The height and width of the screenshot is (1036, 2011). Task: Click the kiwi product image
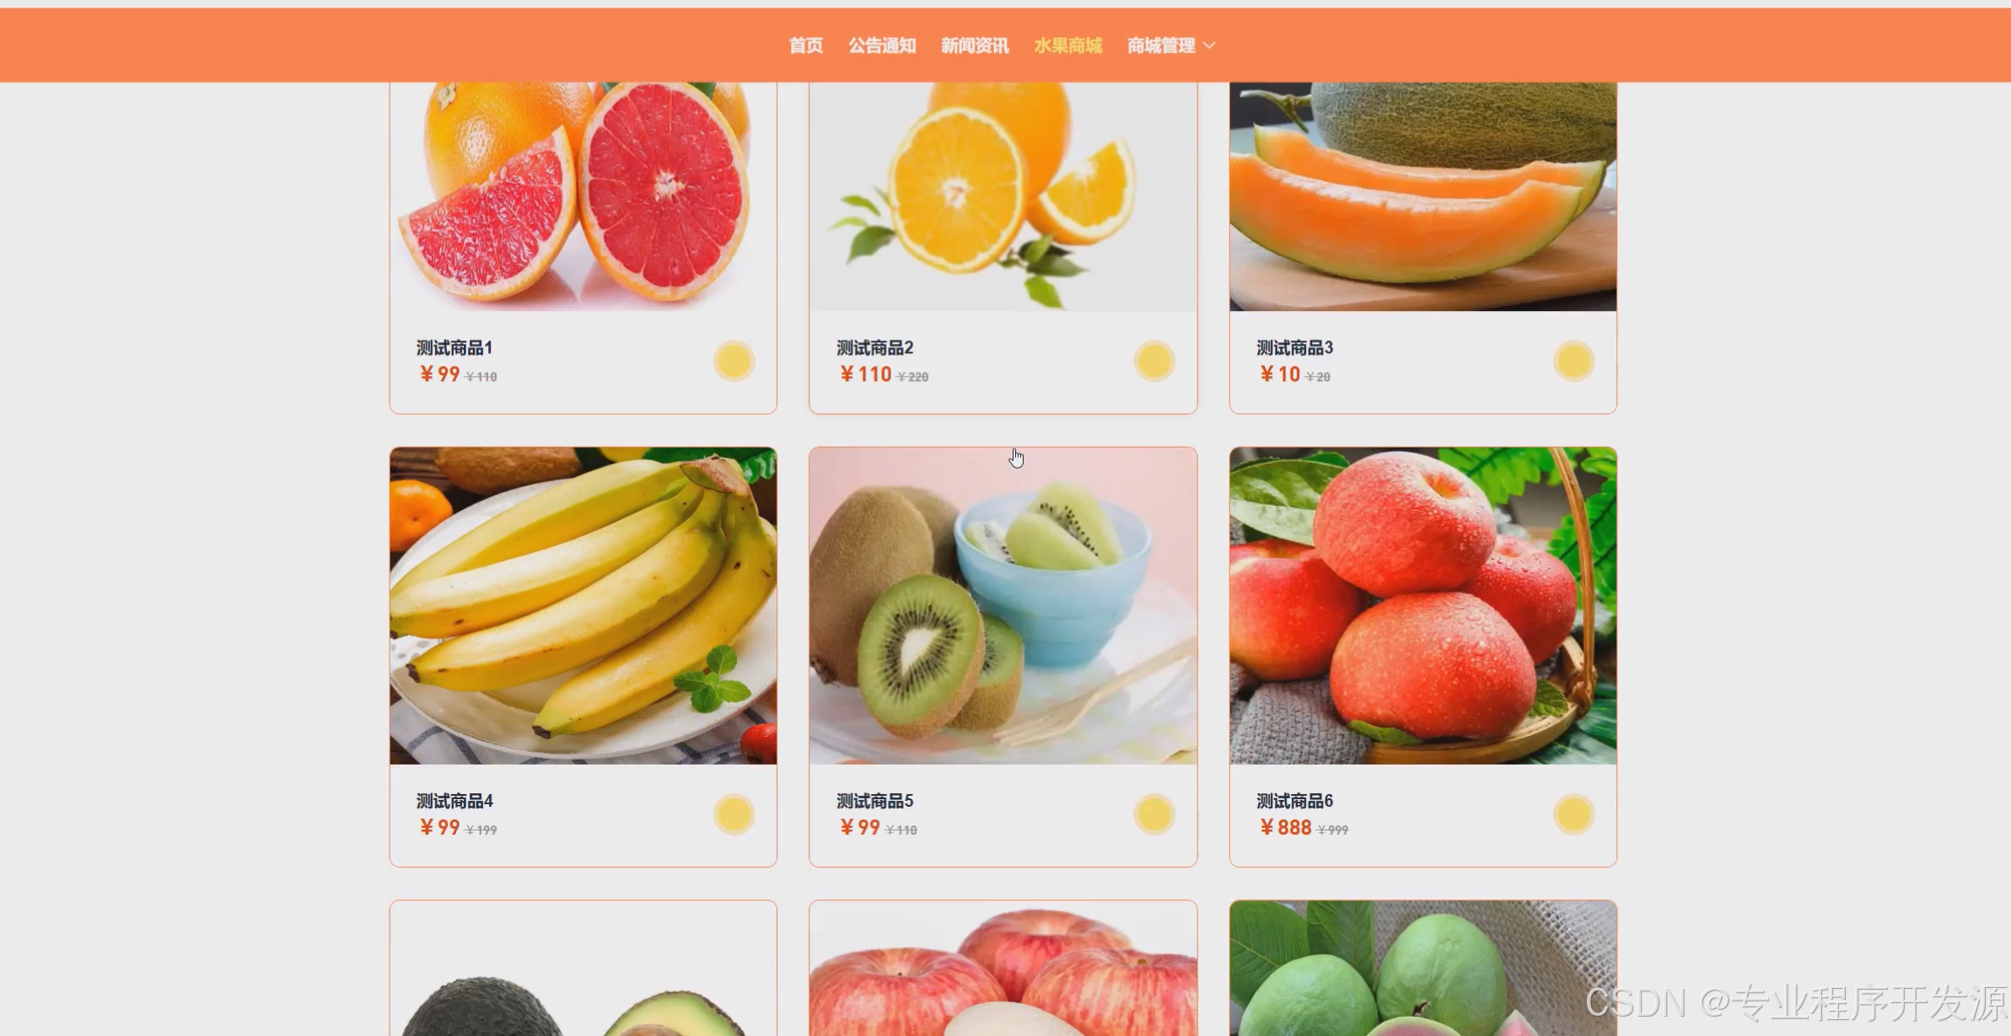[x=1003, y=606]
